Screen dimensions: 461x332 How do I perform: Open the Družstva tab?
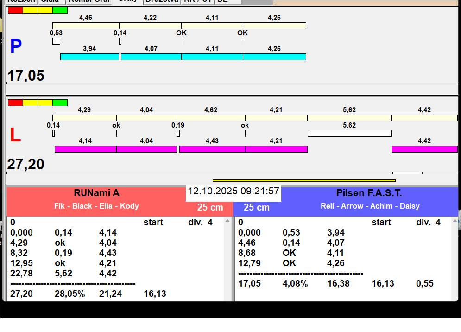click(161, 1)
